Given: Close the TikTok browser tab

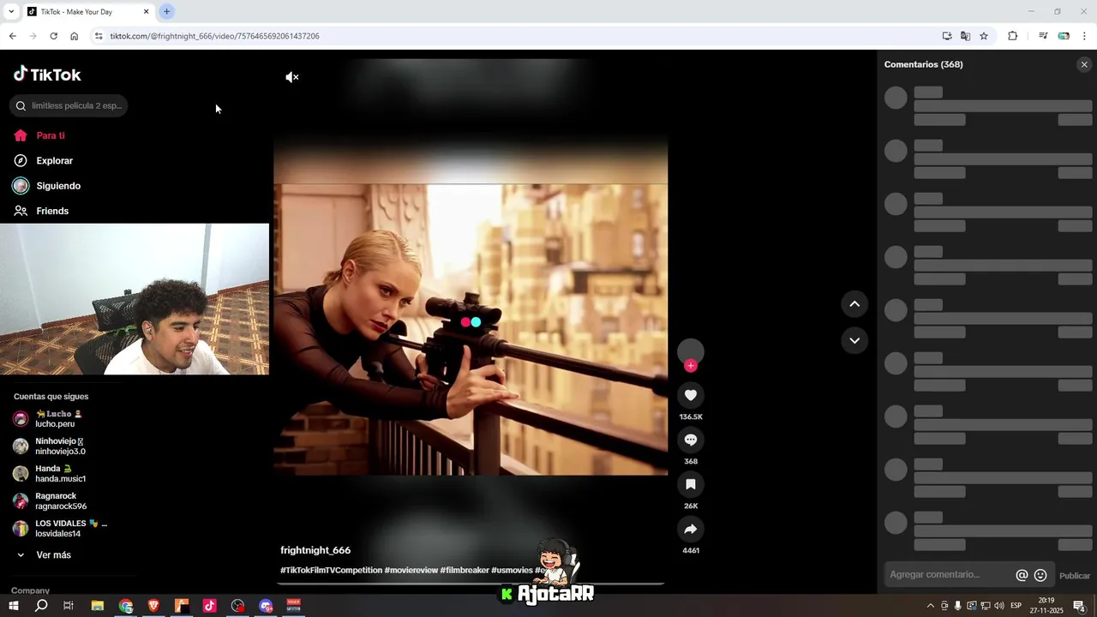Looking at the screenshot, I should coord(146,12).
